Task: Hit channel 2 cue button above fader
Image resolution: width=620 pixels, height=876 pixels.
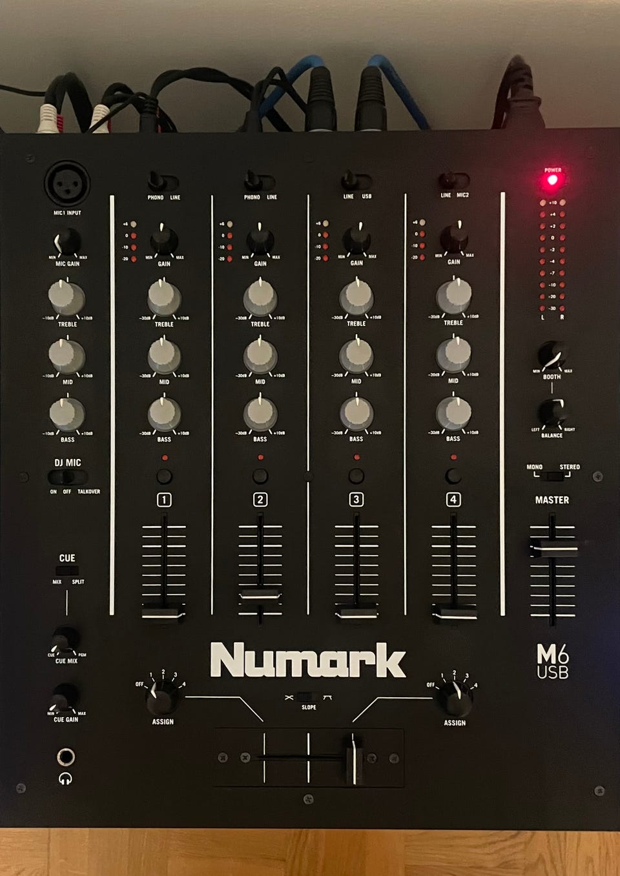Action: [260, 476]
